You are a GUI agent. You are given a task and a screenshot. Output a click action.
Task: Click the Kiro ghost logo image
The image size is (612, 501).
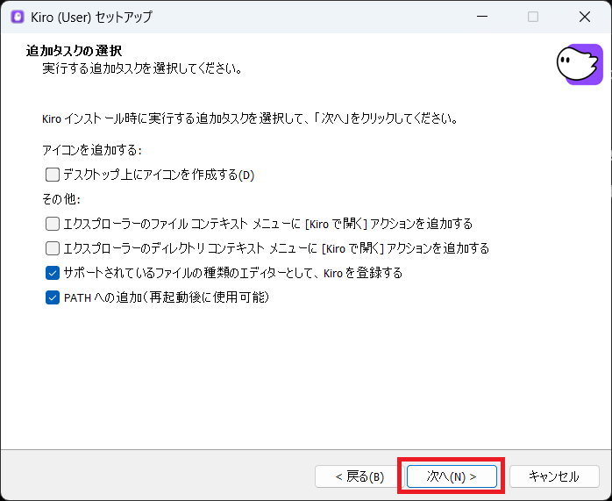pos(579,64)
